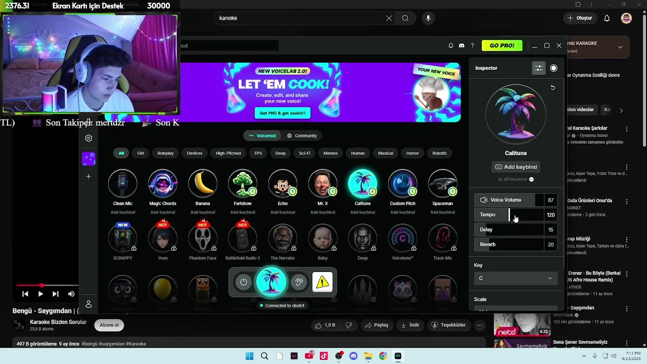
Task: Open Discord from the taskbar
Action: tap(353, 356)
